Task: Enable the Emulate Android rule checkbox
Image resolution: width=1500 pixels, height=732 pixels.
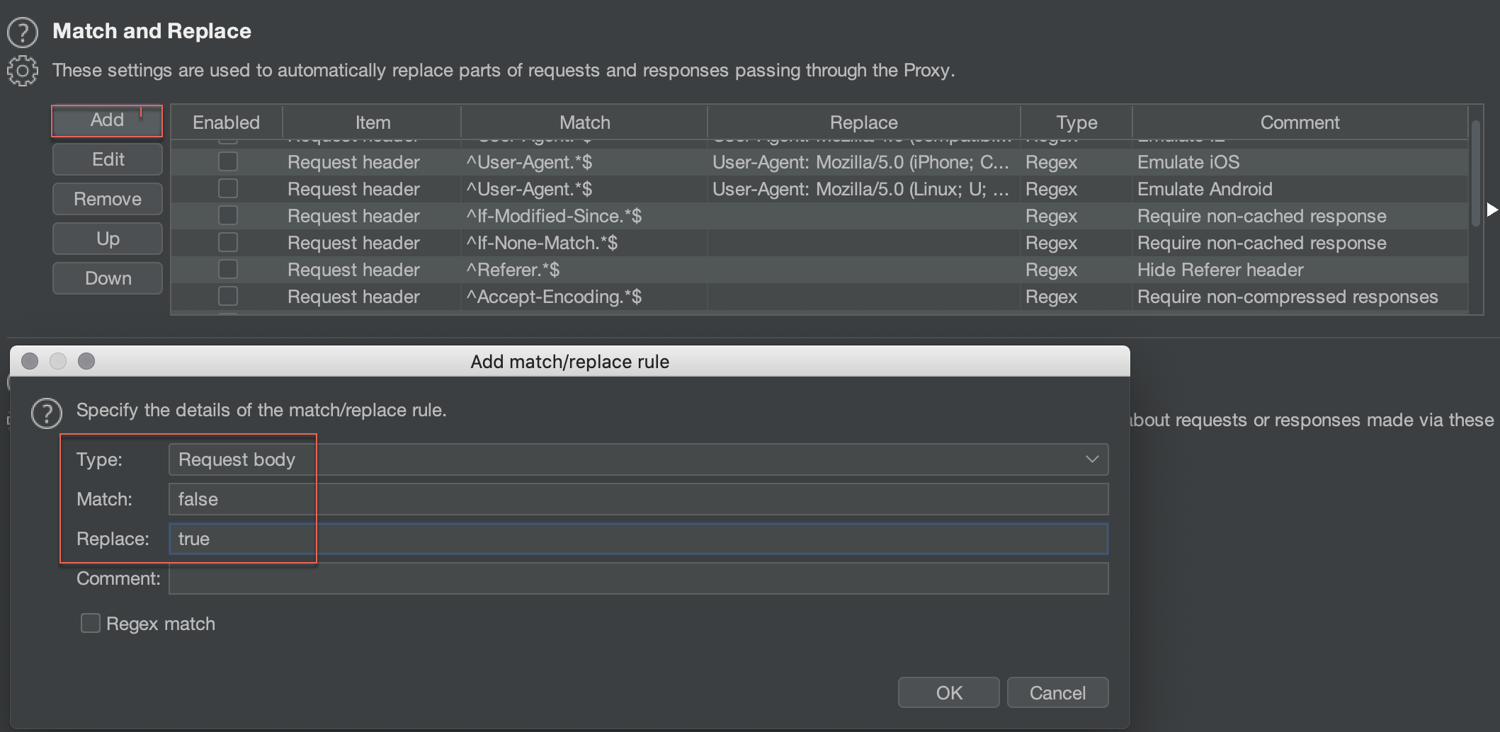Action: point(227,189)
